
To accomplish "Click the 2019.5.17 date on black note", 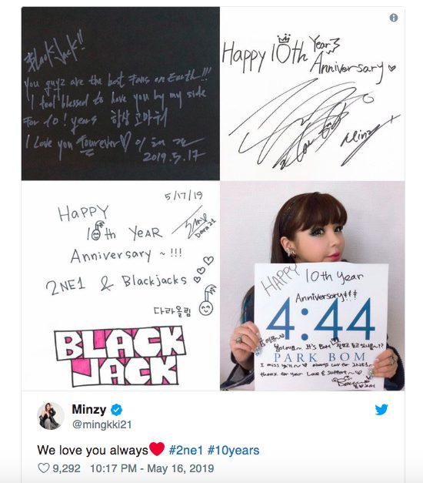I will [x=174, y=156].
